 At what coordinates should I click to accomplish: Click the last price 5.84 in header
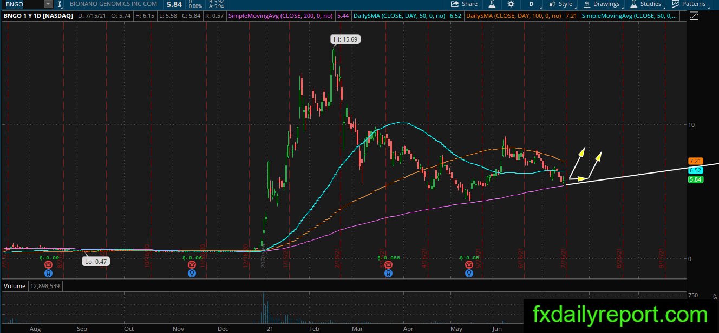tap(174, 4)
